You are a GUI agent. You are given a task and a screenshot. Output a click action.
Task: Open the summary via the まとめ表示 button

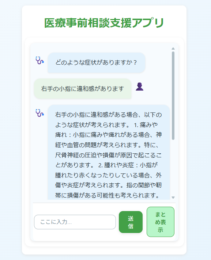point(161,222)
